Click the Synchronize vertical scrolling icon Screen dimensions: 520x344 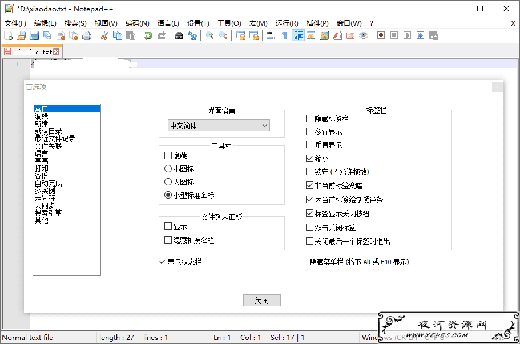(x=240, y=35)
